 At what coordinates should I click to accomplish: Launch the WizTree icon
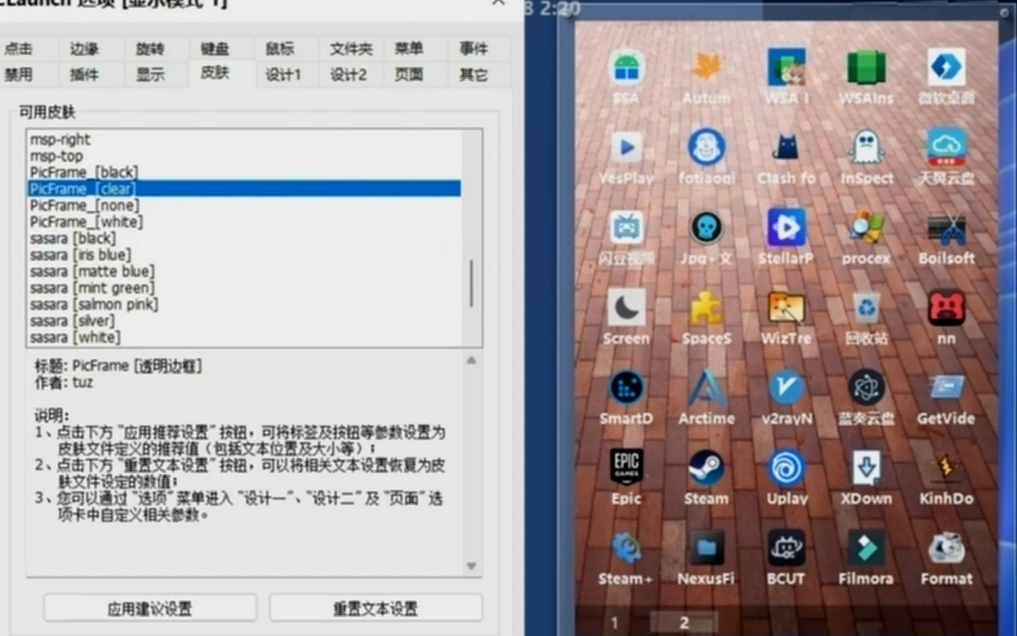787,307
